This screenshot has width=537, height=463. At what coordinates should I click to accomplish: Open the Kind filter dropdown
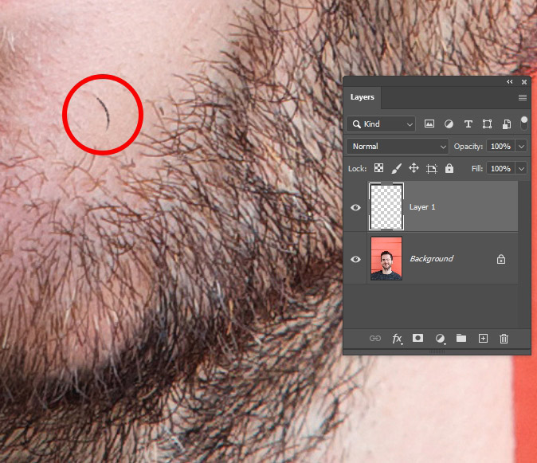381,124
